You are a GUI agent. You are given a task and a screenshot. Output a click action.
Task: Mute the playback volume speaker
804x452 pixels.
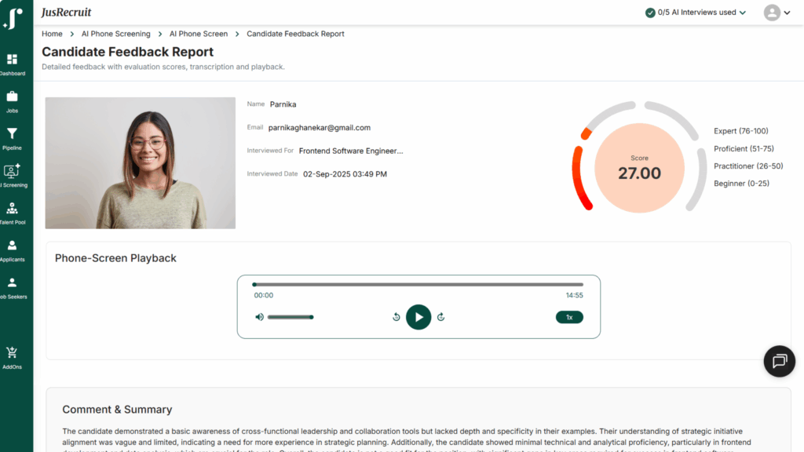click(259, 317)
